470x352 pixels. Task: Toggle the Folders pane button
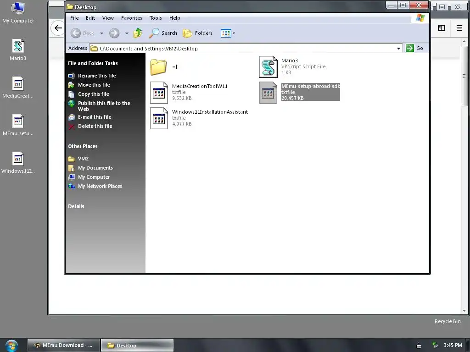197,33
